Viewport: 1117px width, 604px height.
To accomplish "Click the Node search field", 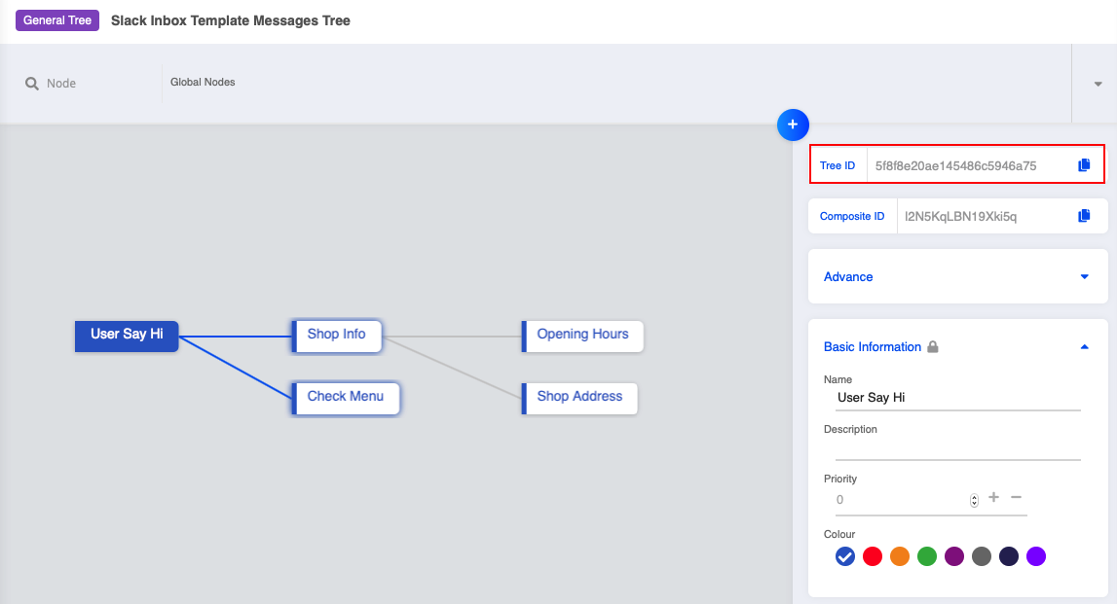I will click(93, 84).
